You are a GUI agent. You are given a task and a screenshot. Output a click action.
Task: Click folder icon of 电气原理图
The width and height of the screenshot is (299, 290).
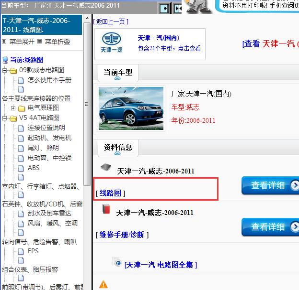pyautogui.click(x=22, y=108)
